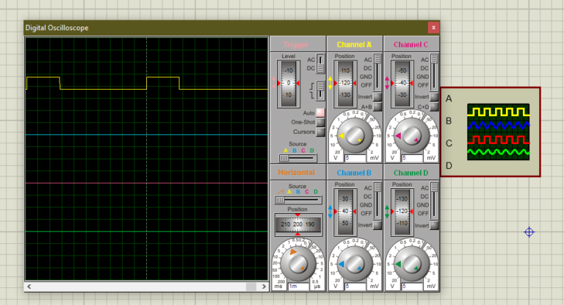Toggle Channel B Invert button

(x=377, y=225)
